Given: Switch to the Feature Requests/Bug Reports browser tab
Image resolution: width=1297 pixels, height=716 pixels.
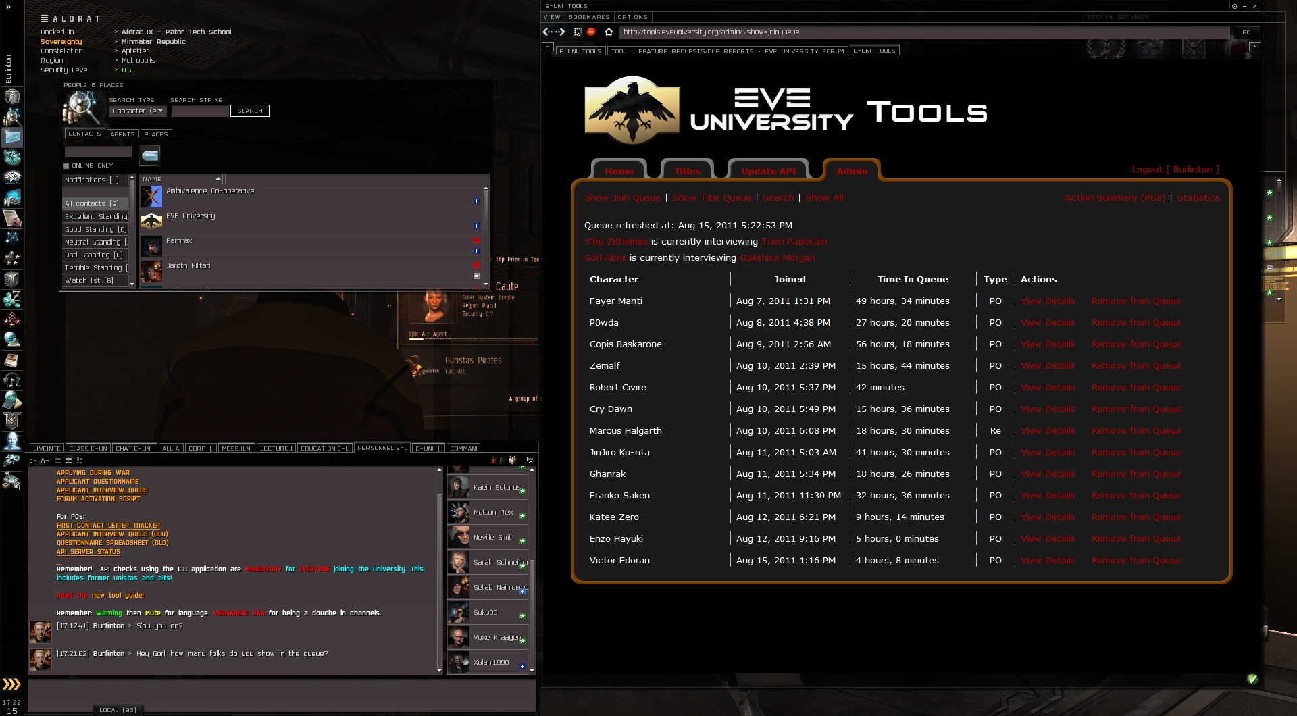Looking at the screenshot, I should pos(728,51).
